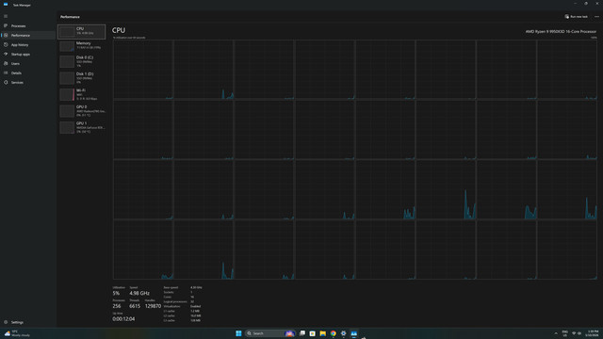This screenshot has width=603, height=339.
Task: Launch Google Chrome from taskbar
Action: (333, 333)
